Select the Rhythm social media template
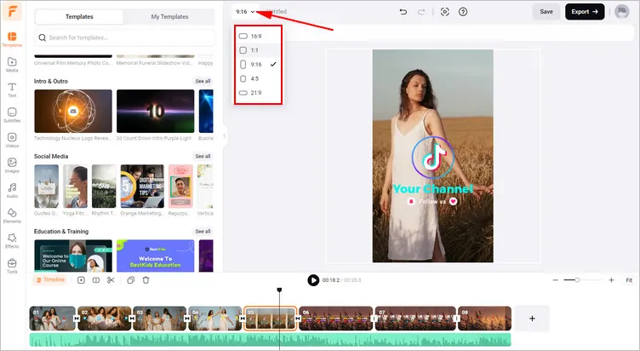The image size is (640, 351). tap(104, 187)
